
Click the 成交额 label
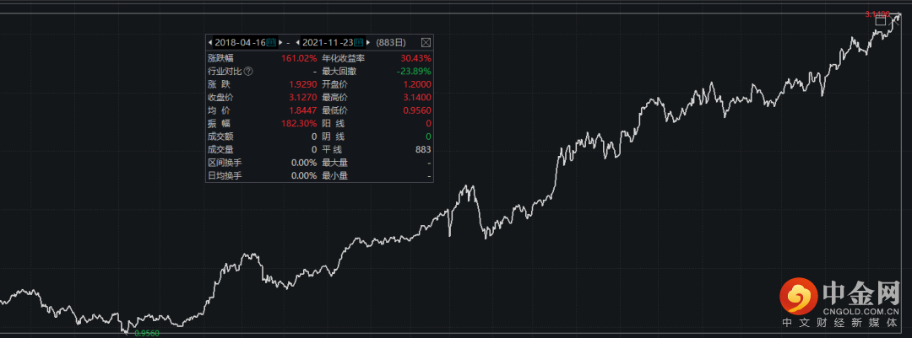pos(220,137)
